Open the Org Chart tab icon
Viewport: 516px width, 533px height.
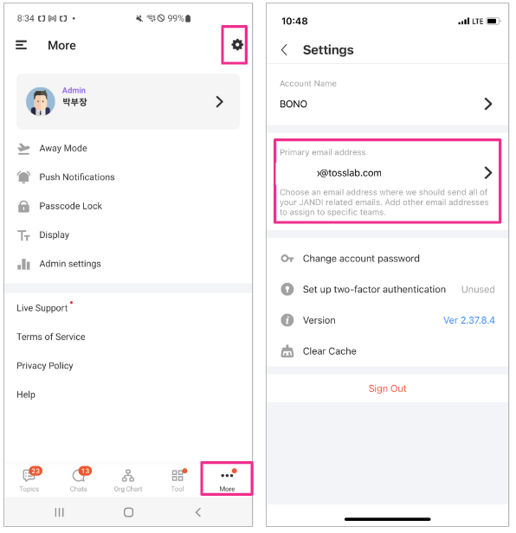[128, 476]
